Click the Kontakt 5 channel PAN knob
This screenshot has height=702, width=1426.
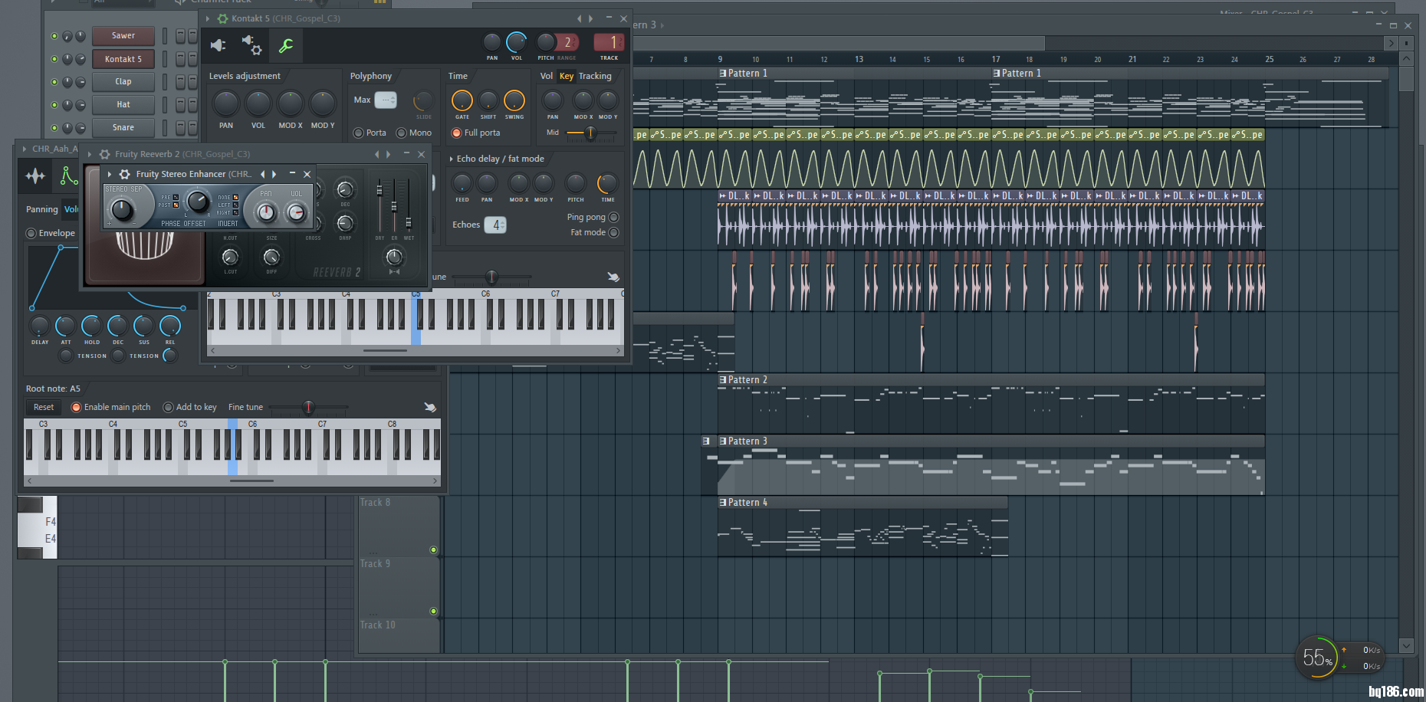492,42
